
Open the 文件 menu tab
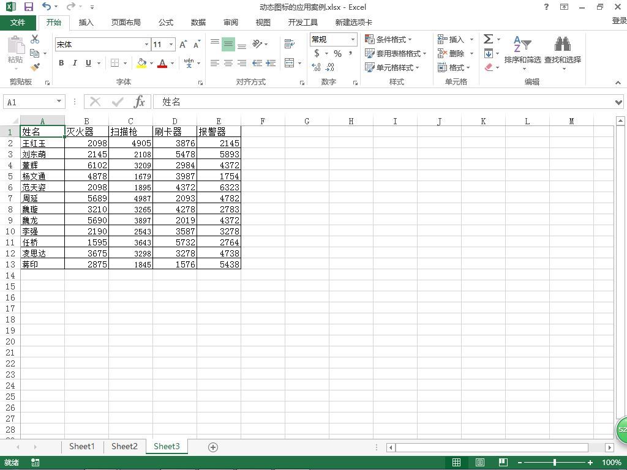click(18, 23)
